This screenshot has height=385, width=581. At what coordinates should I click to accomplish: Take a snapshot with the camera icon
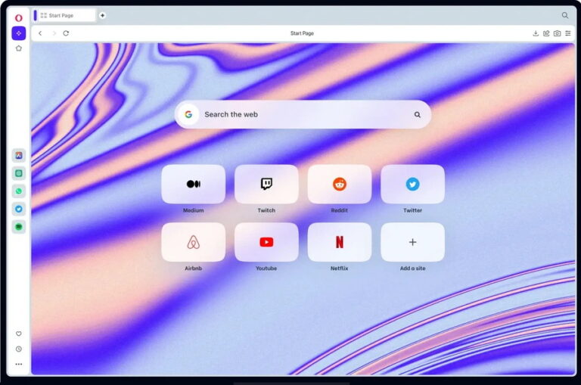pyautogui.click(x=557, y=33)
